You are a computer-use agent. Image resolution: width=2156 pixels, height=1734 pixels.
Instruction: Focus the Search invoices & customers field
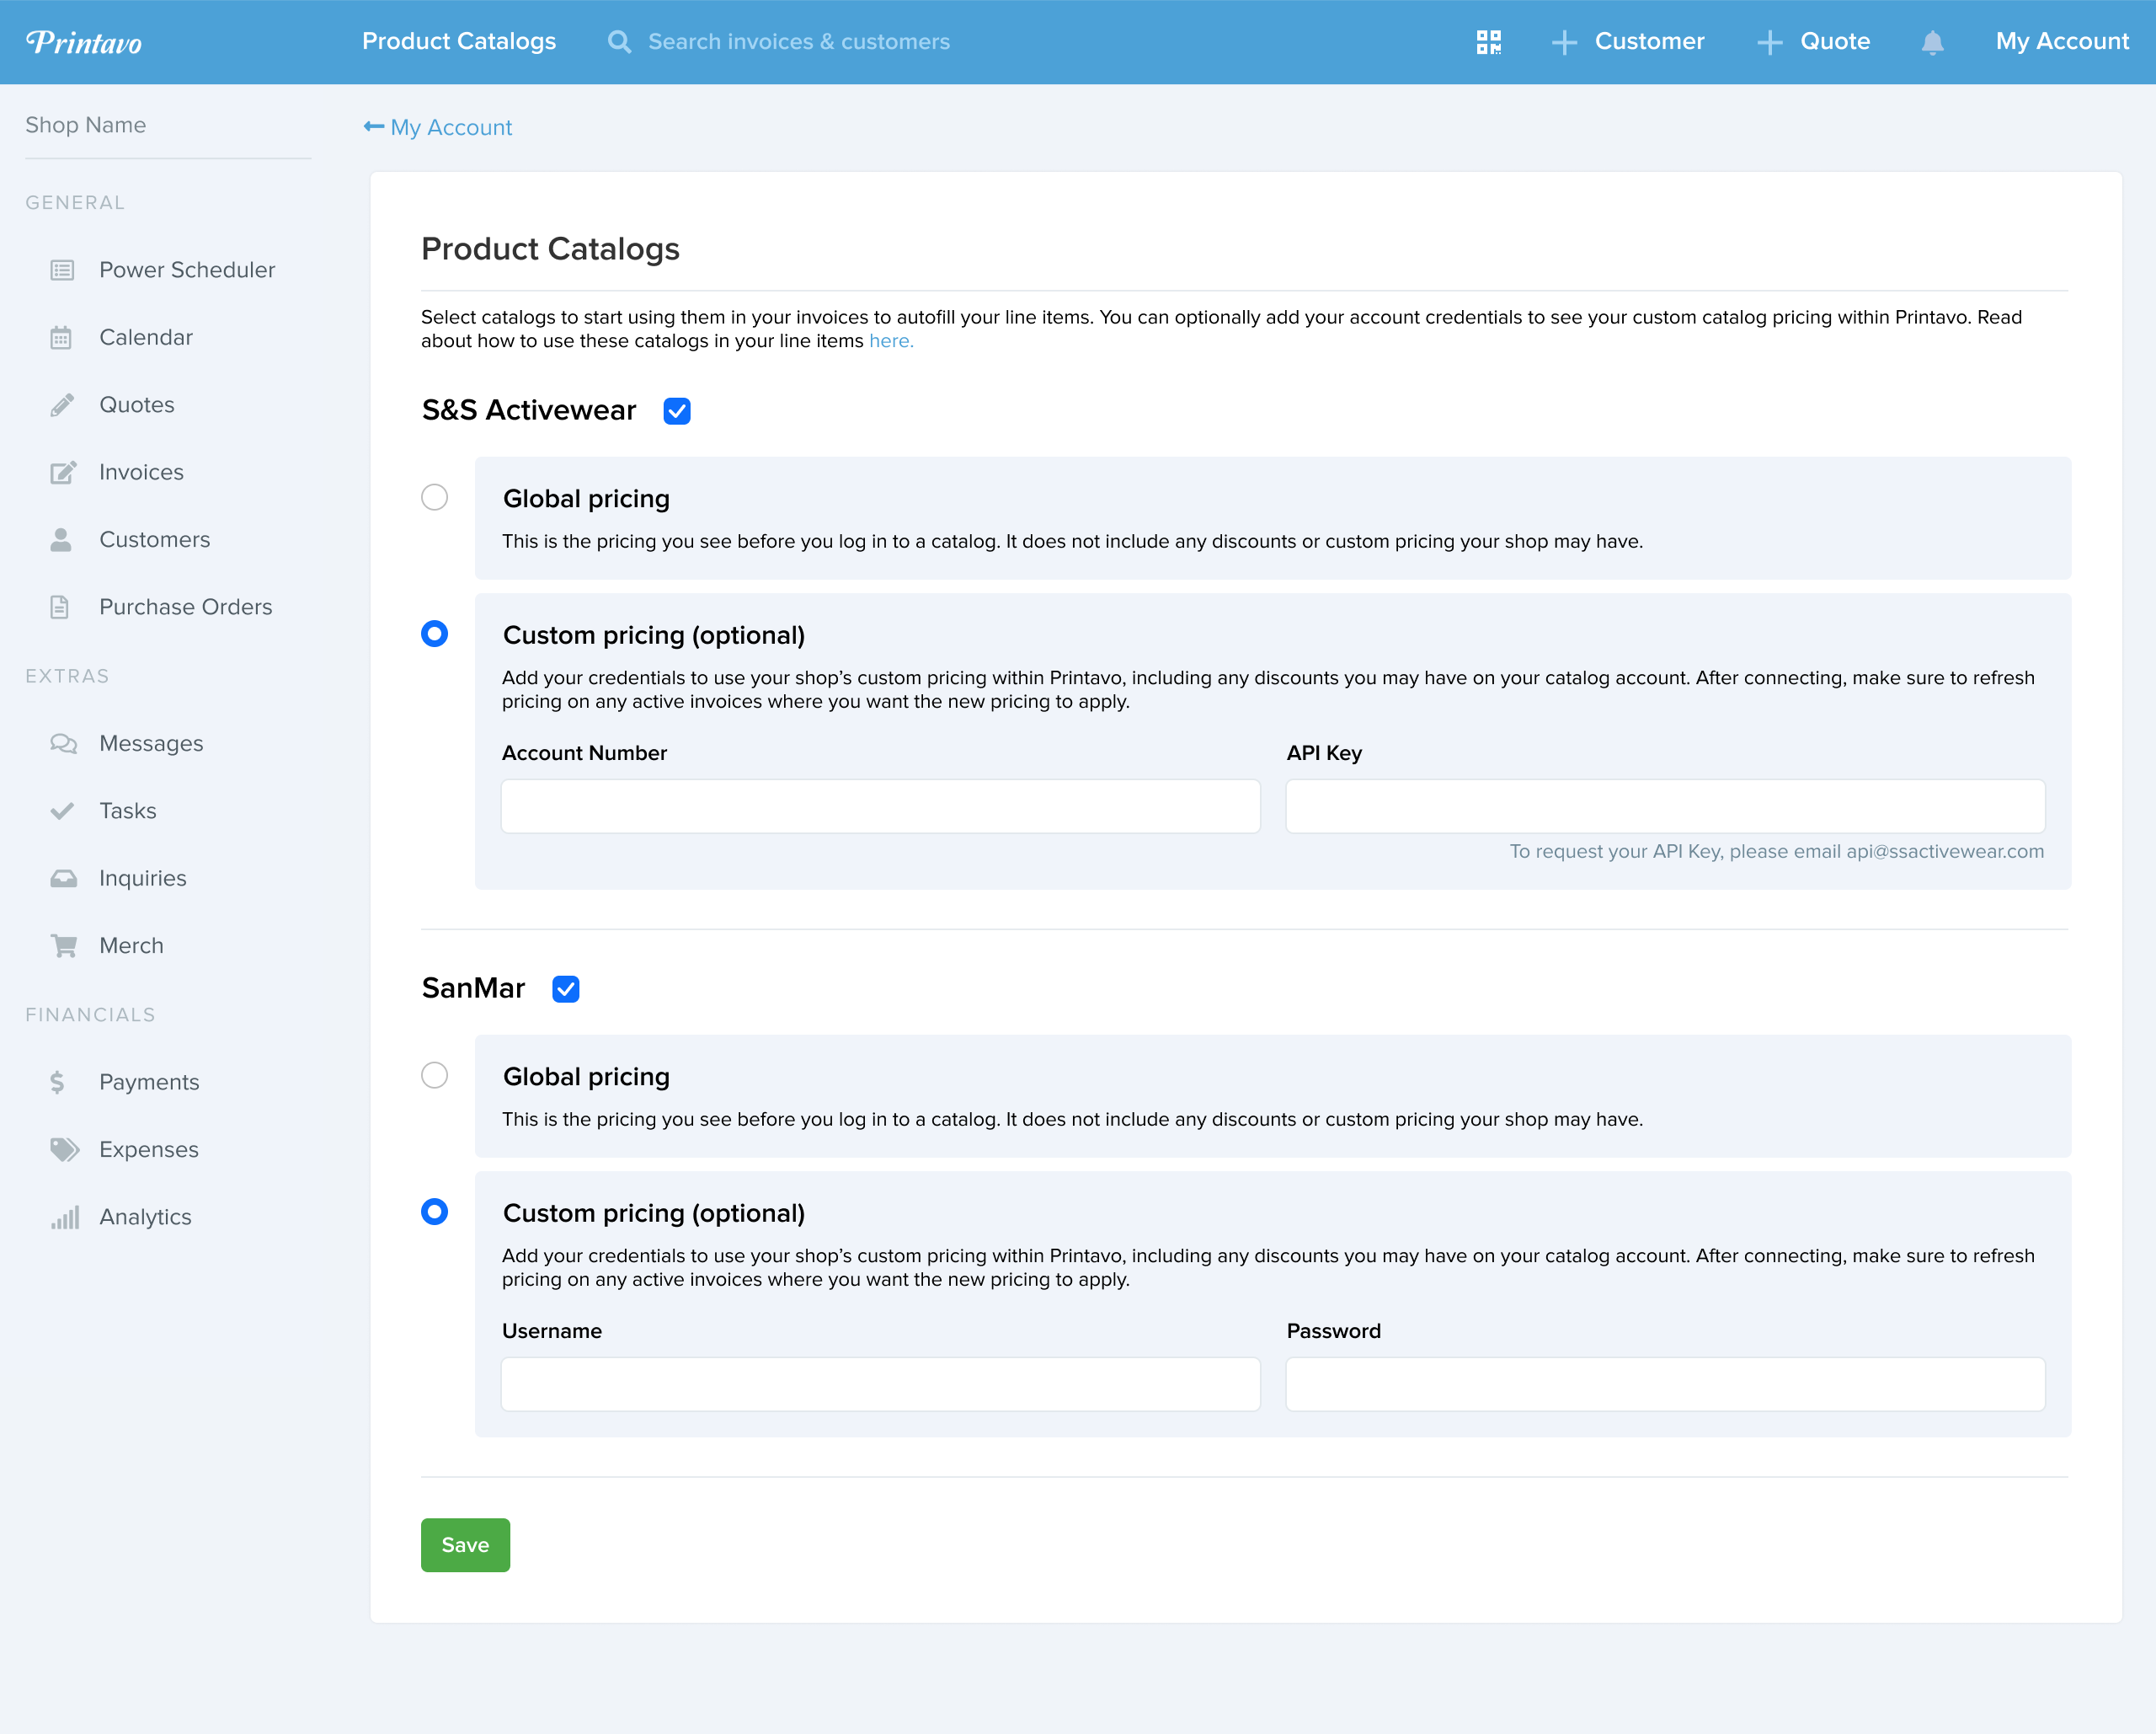(799, 42)
